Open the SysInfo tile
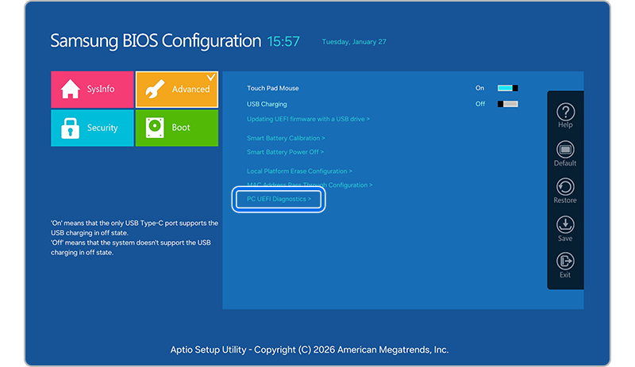 [92, 90]
